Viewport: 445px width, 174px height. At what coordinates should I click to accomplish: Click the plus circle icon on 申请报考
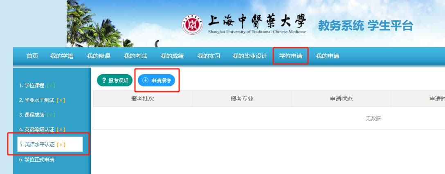tap(145, 80)
